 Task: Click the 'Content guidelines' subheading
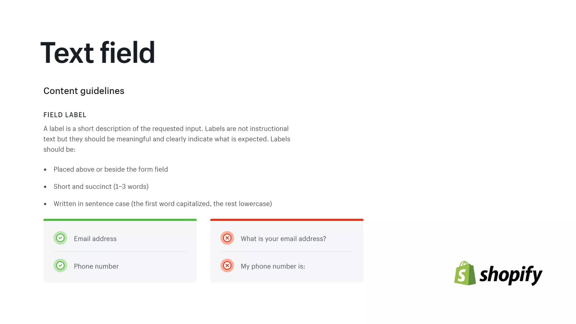(84, 91)
